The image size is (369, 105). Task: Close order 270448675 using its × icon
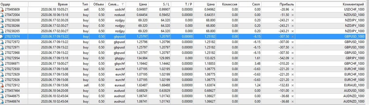pyautogui.click(x=292, y=96)
